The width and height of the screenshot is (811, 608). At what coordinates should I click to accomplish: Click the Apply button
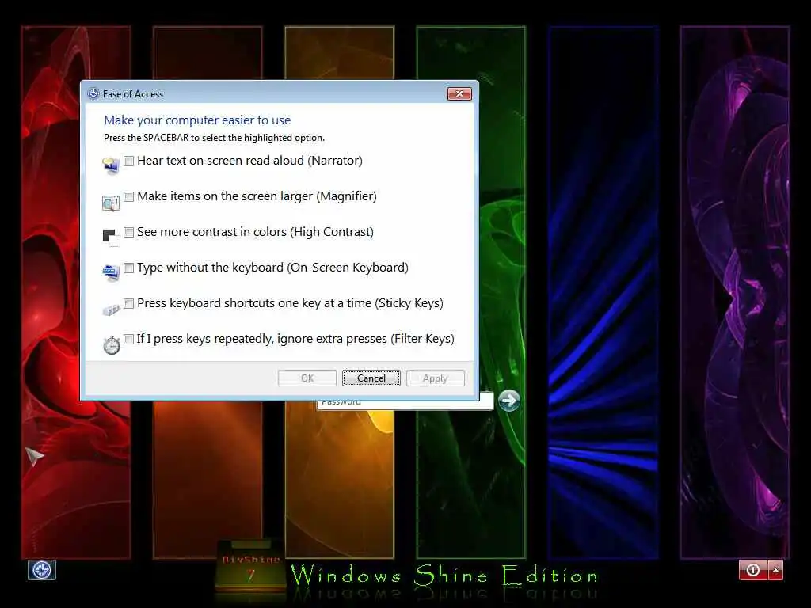coord(436,378)
